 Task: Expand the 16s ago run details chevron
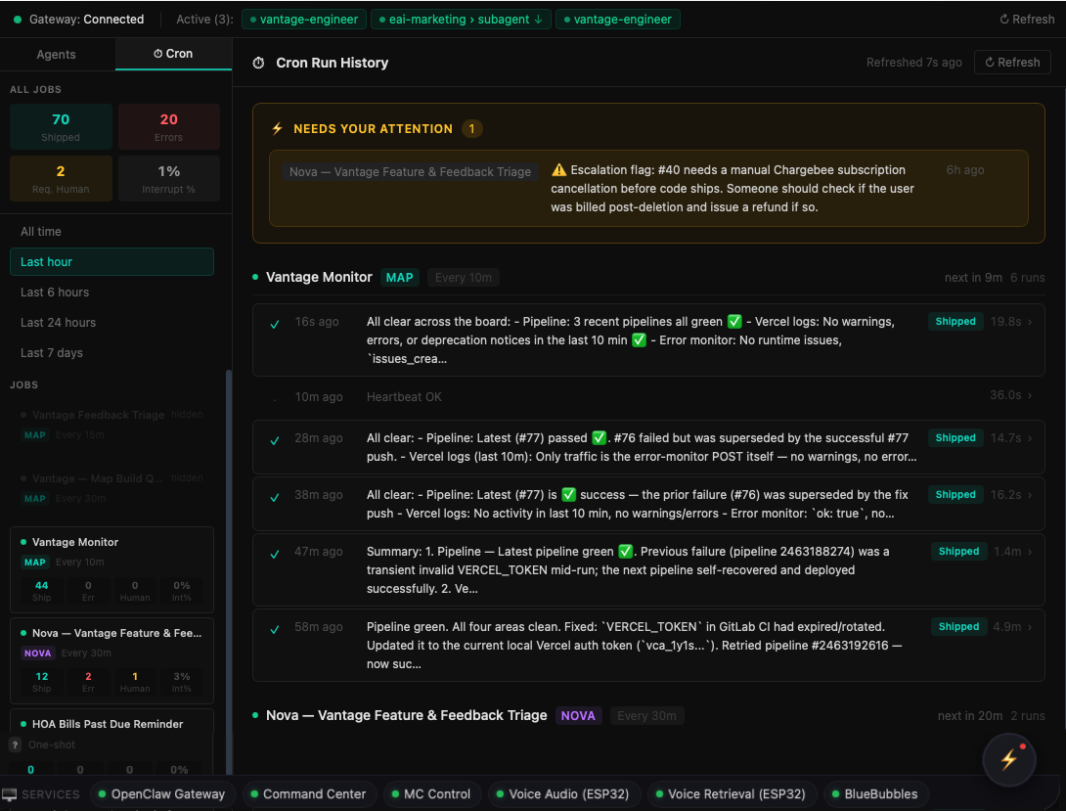click(x=1030, y=322)
